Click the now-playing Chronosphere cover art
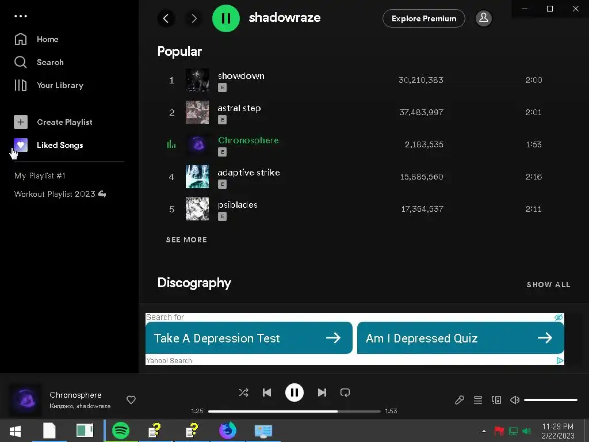 25,400
